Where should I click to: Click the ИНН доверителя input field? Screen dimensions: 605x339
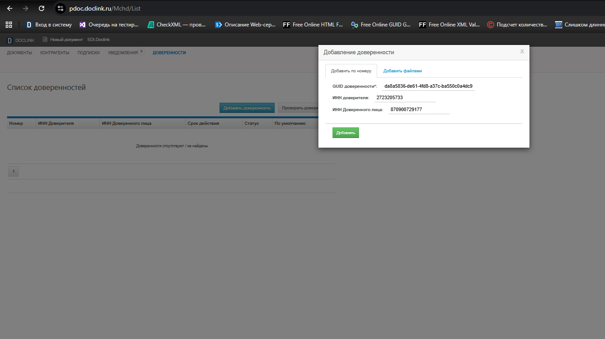[x=405, y=98]
